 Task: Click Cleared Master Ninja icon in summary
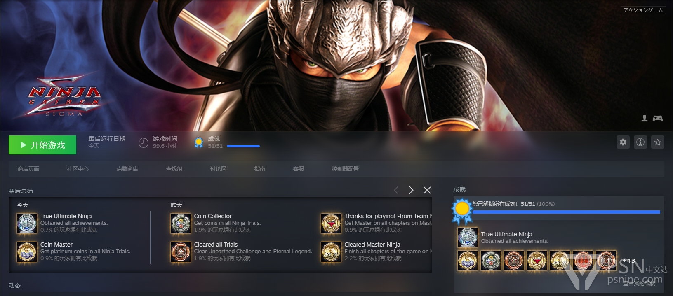click(x=331, y=252)
